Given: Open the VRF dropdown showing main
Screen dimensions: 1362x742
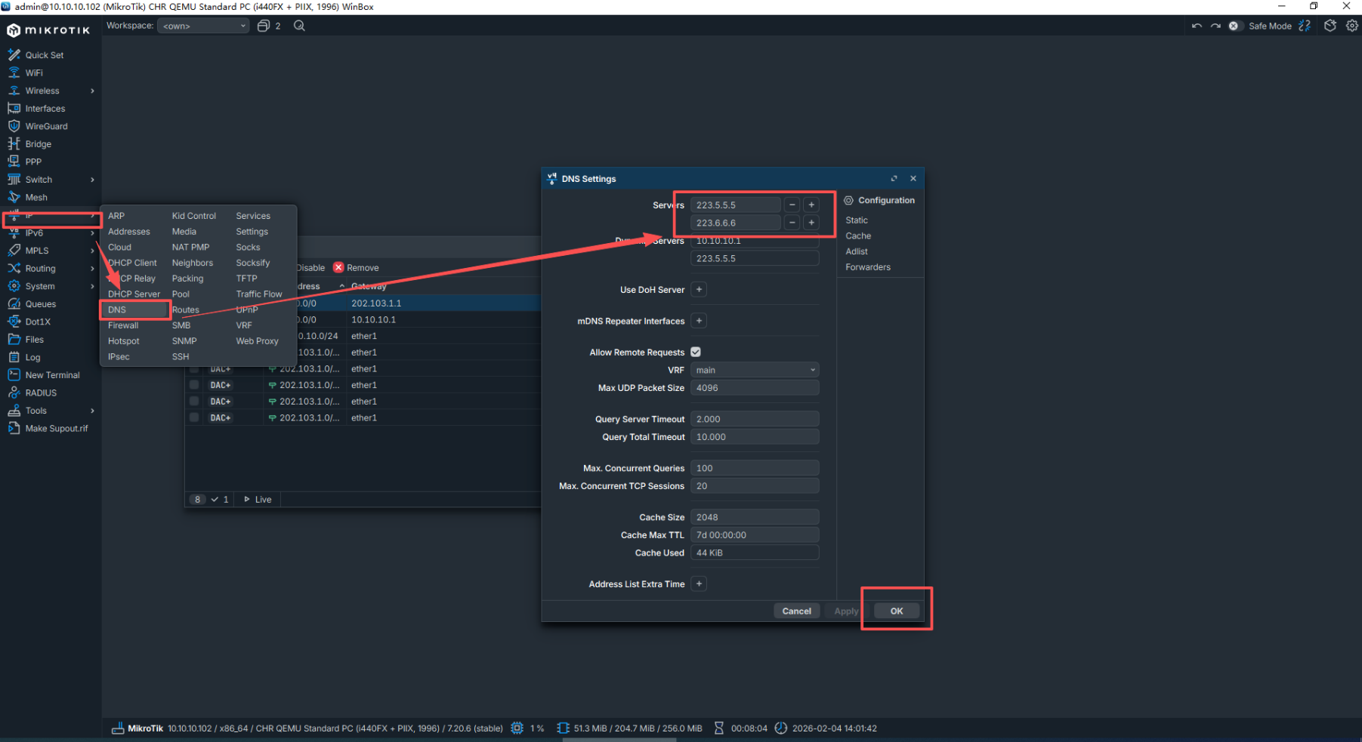Looking at the screenshot, I should [x=754, y=370].
